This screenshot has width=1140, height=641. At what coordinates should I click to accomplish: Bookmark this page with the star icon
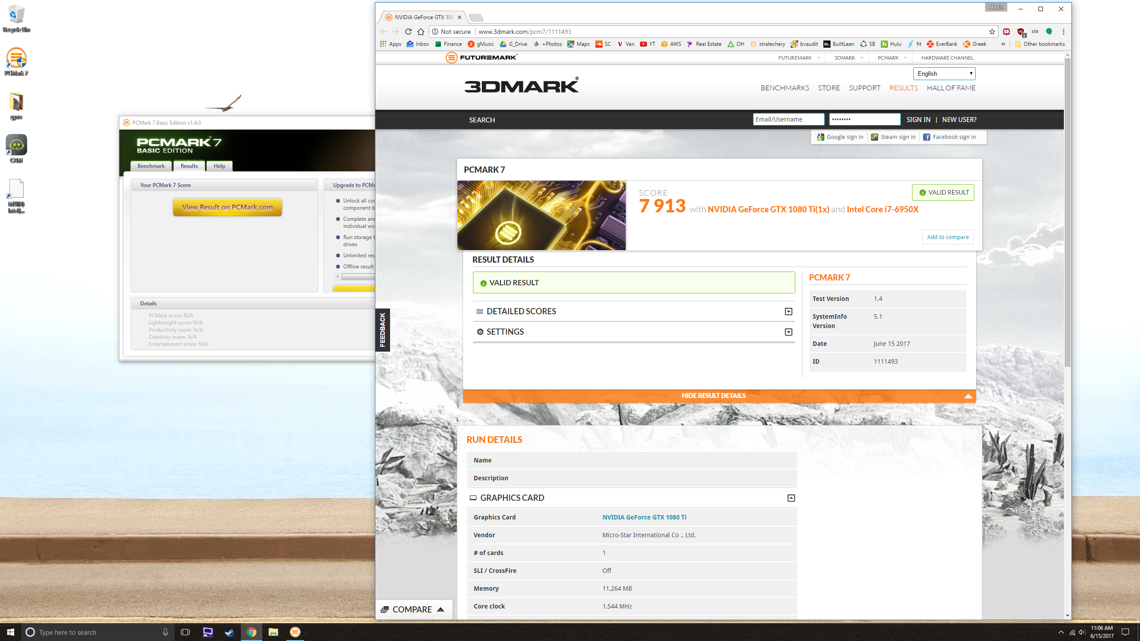[x=992, y=32]
